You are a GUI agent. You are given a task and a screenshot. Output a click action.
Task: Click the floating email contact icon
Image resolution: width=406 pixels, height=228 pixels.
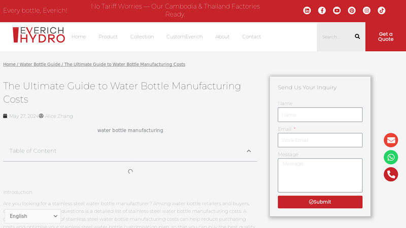click(391, 140)
